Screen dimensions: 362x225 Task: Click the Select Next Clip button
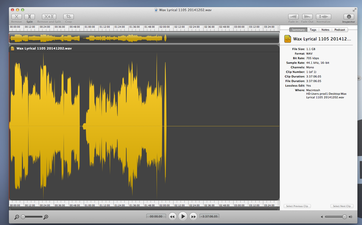(x=342, y=206)
